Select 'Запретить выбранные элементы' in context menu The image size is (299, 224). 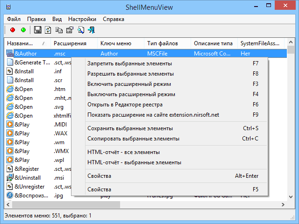pyautogui.click(x=129, y=63)
